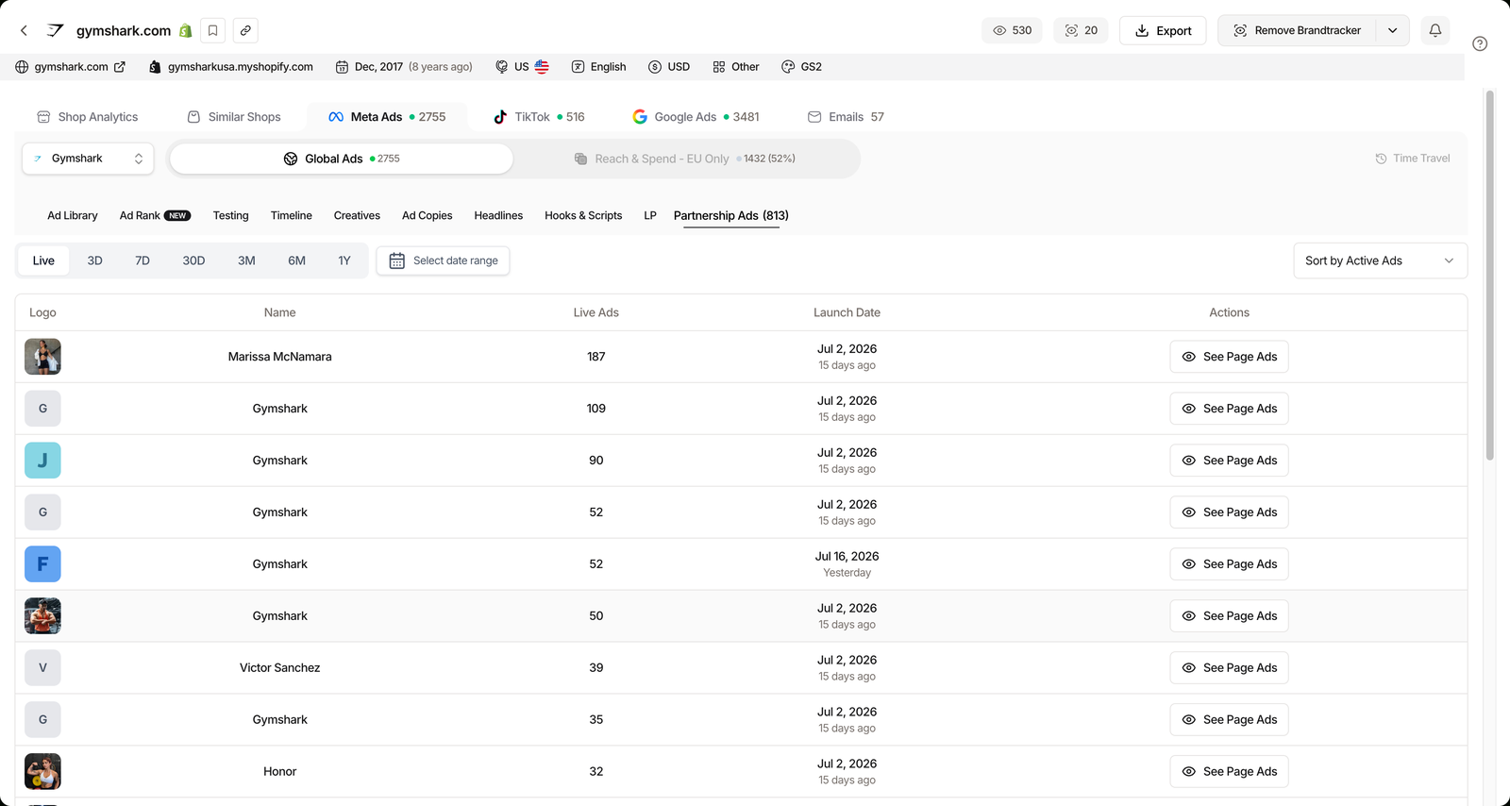Bookmark the gymshark.com shop

213,30
